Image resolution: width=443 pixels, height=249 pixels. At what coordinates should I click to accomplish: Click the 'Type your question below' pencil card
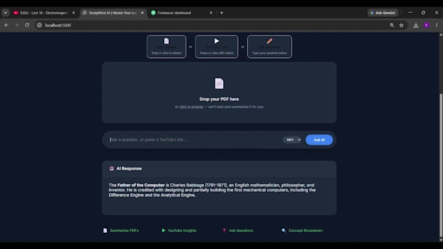click(x=270, y=47)
